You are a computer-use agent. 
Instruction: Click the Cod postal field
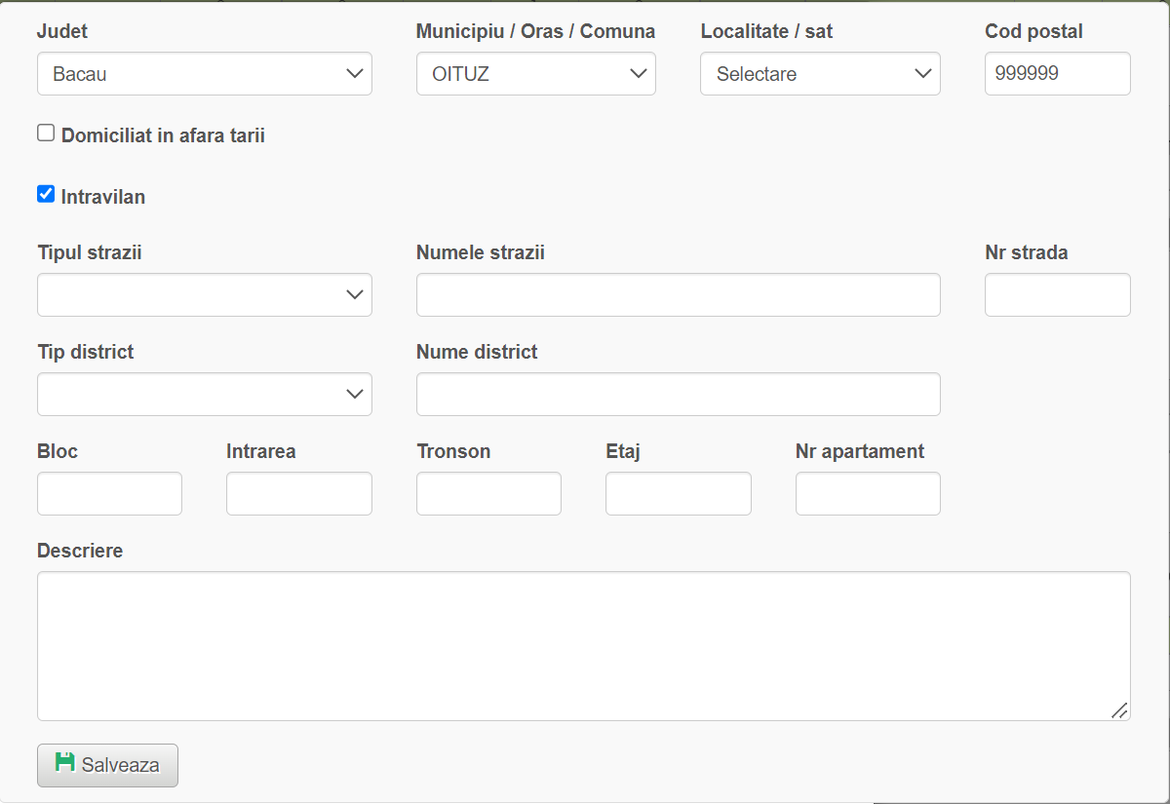click(x=1057, y=74)
